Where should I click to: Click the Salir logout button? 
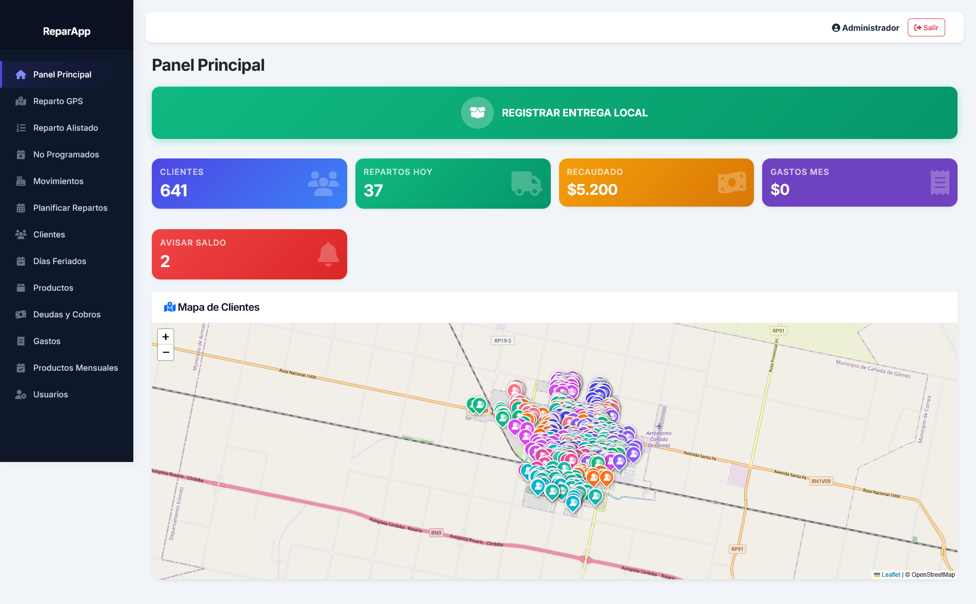pos(926,28)
